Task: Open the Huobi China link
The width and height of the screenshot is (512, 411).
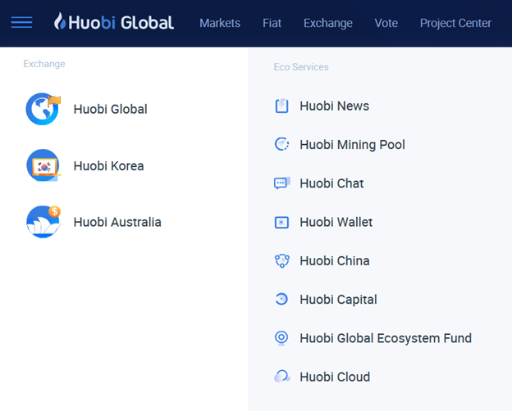Action: point(335,260)
